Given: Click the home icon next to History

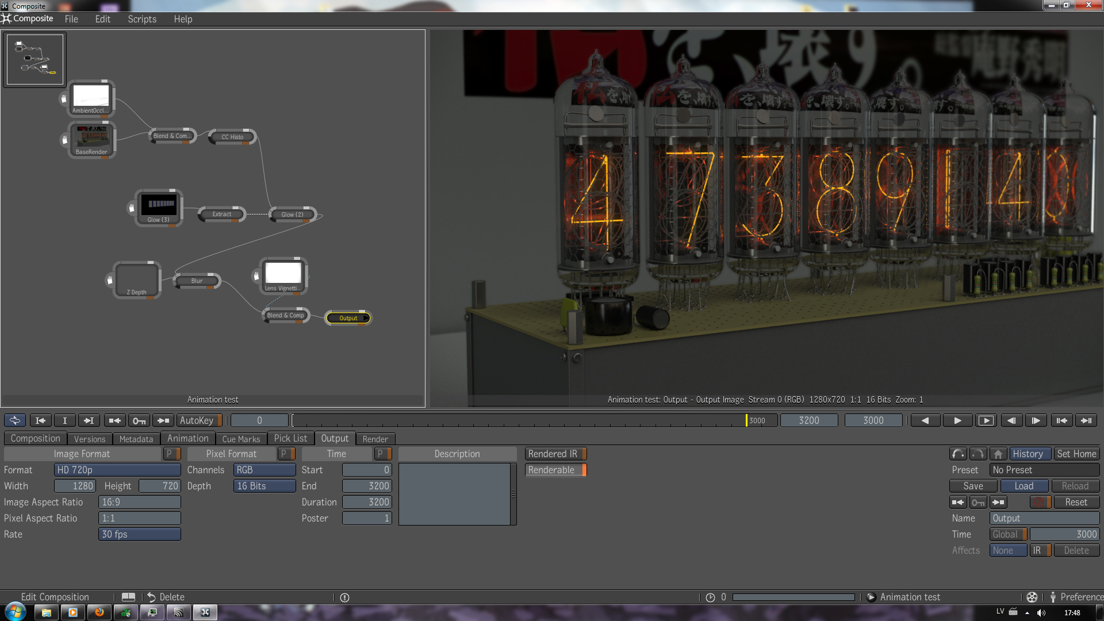Looking at the screenshot, I should pos(998,454).
